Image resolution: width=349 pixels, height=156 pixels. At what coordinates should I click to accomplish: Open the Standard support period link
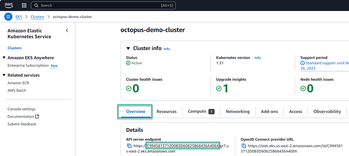(325, 66)
